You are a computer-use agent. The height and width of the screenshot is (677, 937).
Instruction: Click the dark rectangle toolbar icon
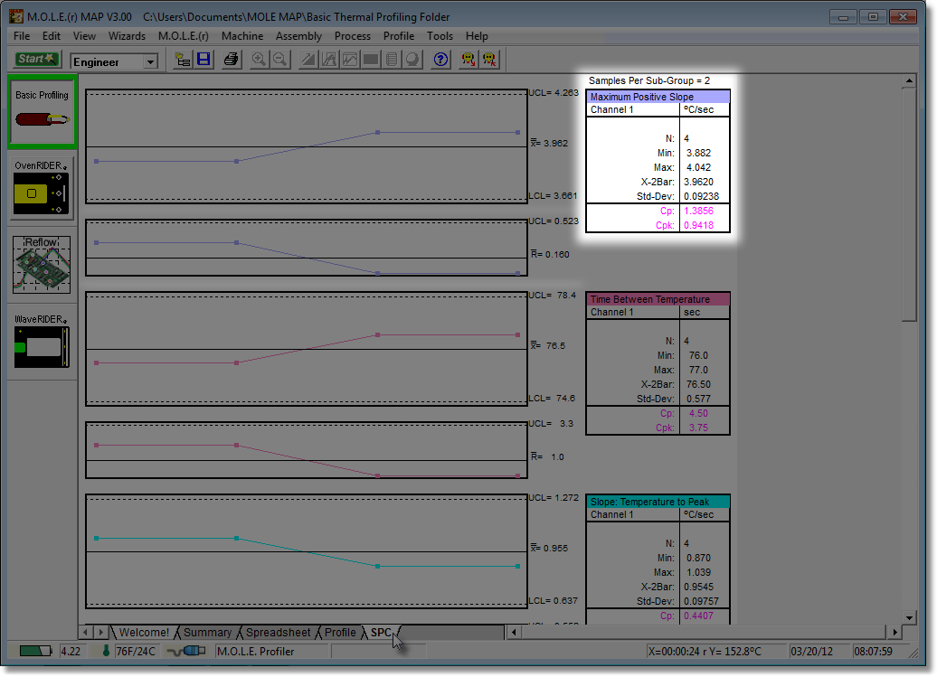[x=371, y=60]
